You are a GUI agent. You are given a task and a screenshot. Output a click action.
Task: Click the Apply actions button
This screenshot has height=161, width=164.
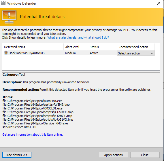[114, 155]
